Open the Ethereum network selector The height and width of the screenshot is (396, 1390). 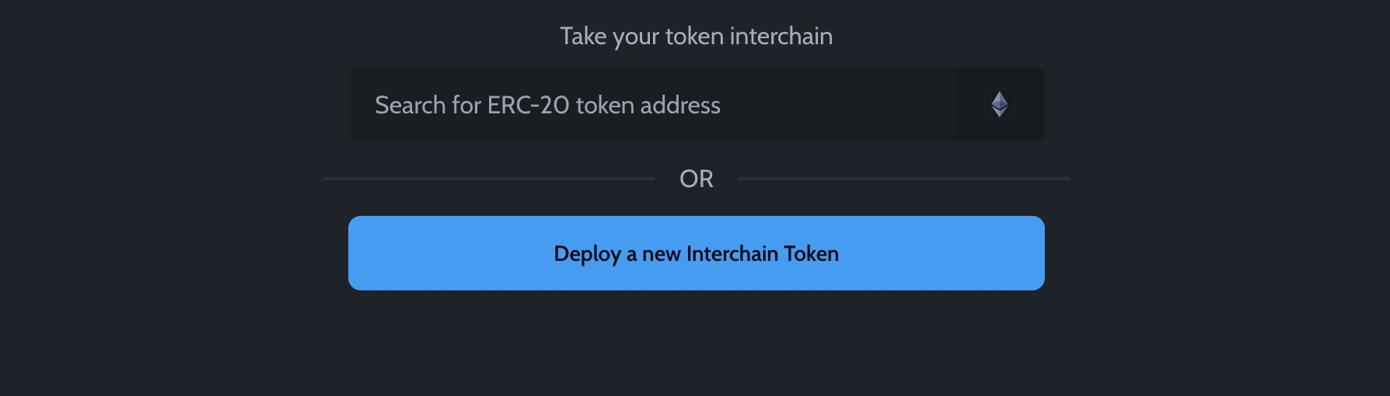click(999, 104)
